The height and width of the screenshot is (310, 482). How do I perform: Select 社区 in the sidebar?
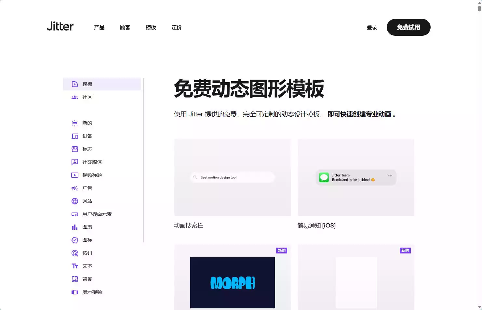click(102, 97)
